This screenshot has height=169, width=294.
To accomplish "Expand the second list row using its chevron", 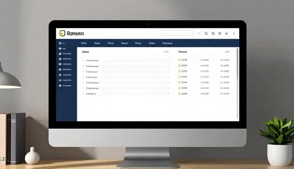I will click(x=168, y=66).
